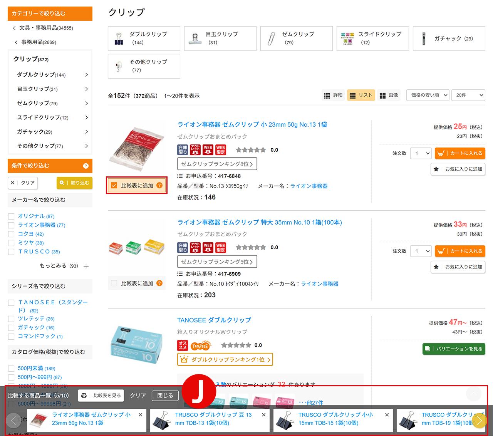
Task: Click クリア in the compare bar
Action: [x=138, y=396]
